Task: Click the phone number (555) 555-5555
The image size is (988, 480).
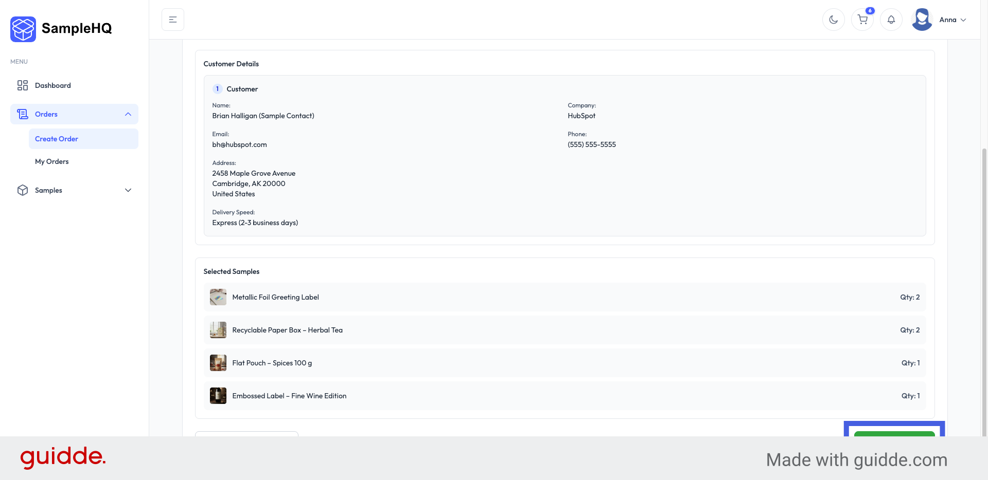Action: click(592, 144)
